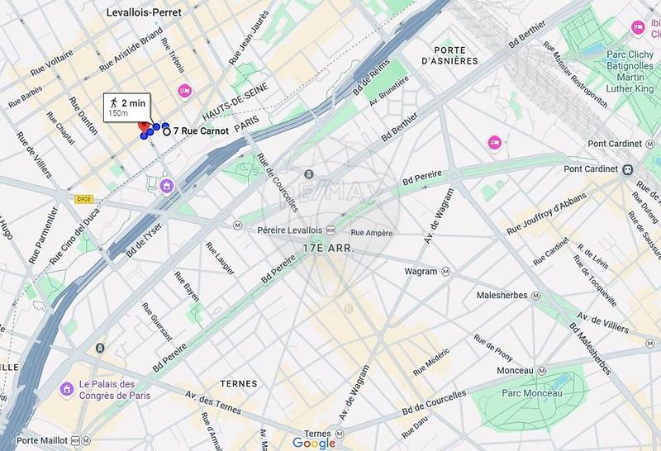Select the Monceau metro station icon

[x=542, y=371]
